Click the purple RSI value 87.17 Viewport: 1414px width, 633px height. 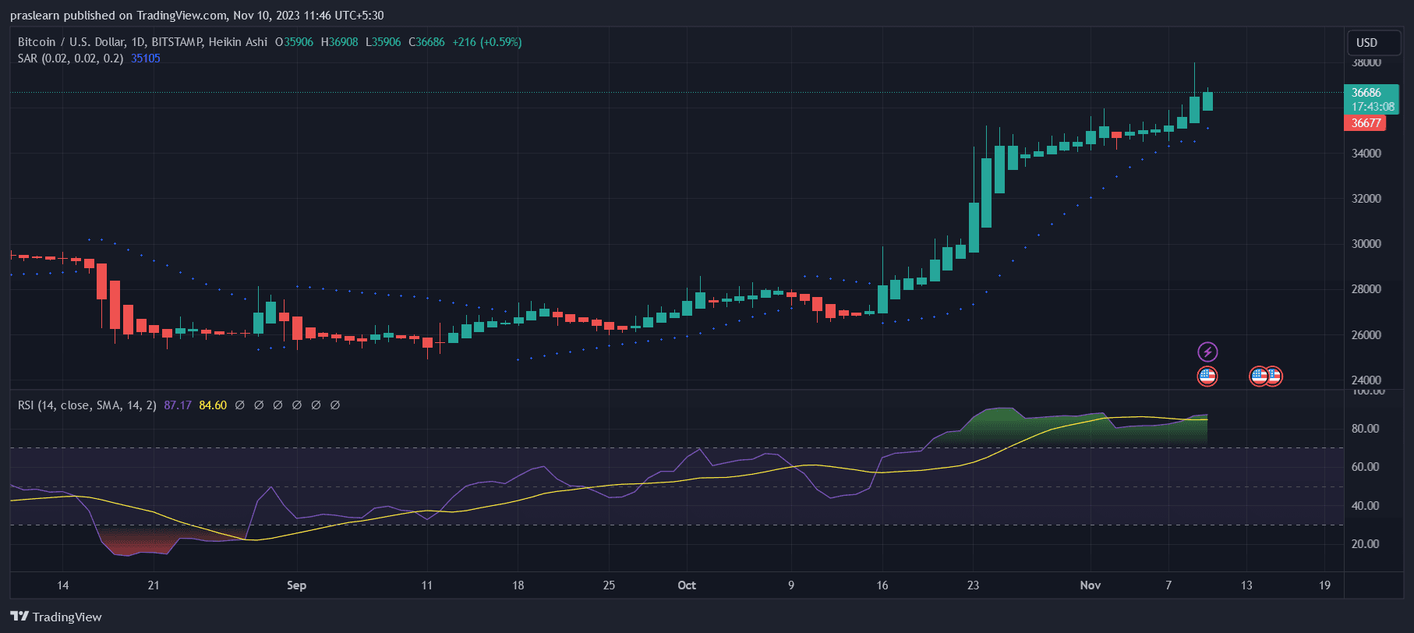point(178,405)
